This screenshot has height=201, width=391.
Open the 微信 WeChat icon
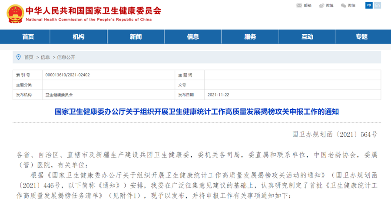[343, 6]
